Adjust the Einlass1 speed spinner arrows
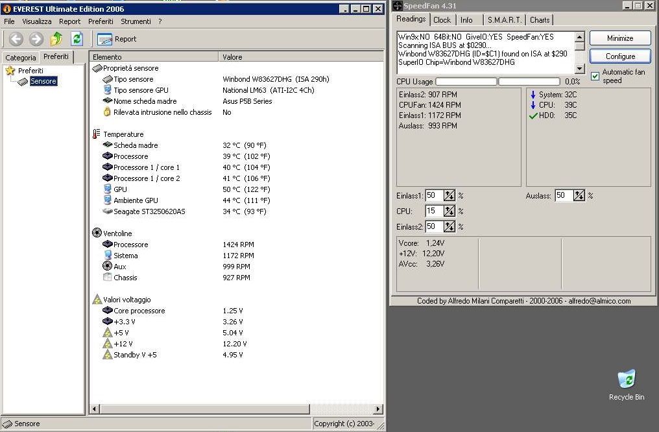The width and height of the screenshot is (659, 432). tap(449, 195)
